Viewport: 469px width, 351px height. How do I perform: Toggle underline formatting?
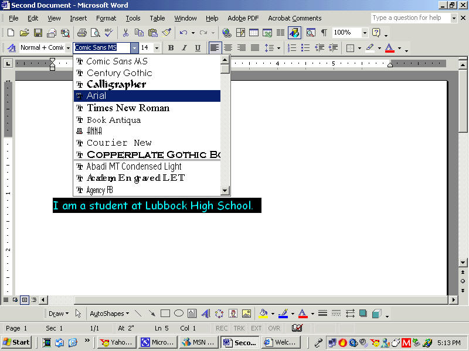coord(198,48)
